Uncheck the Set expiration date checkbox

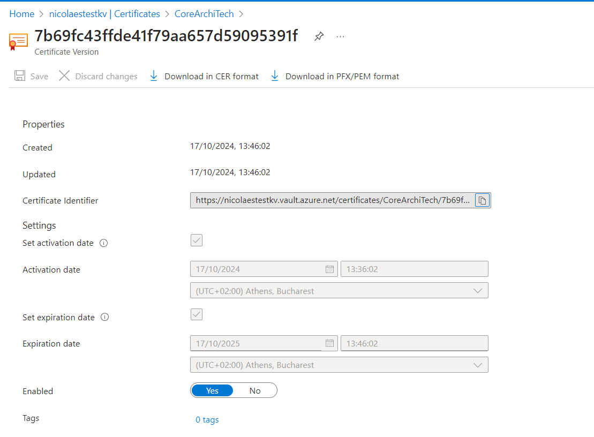pos(196,314)
